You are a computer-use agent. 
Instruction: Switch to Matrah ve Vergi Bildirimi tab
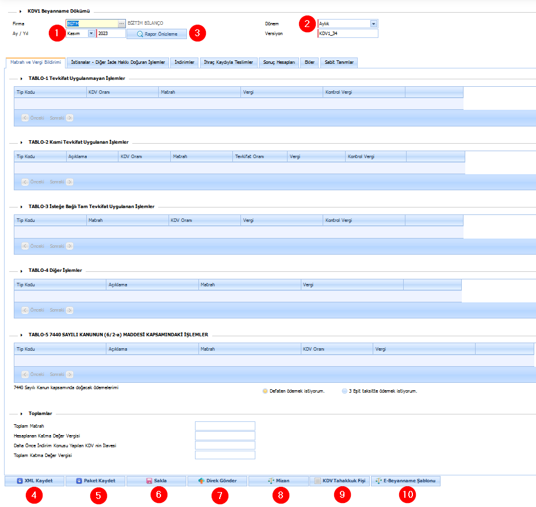tap(36, 63)
